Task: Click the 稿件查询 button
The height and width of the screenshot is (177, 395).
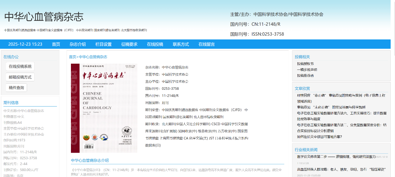Action: (x=16, y=88)
